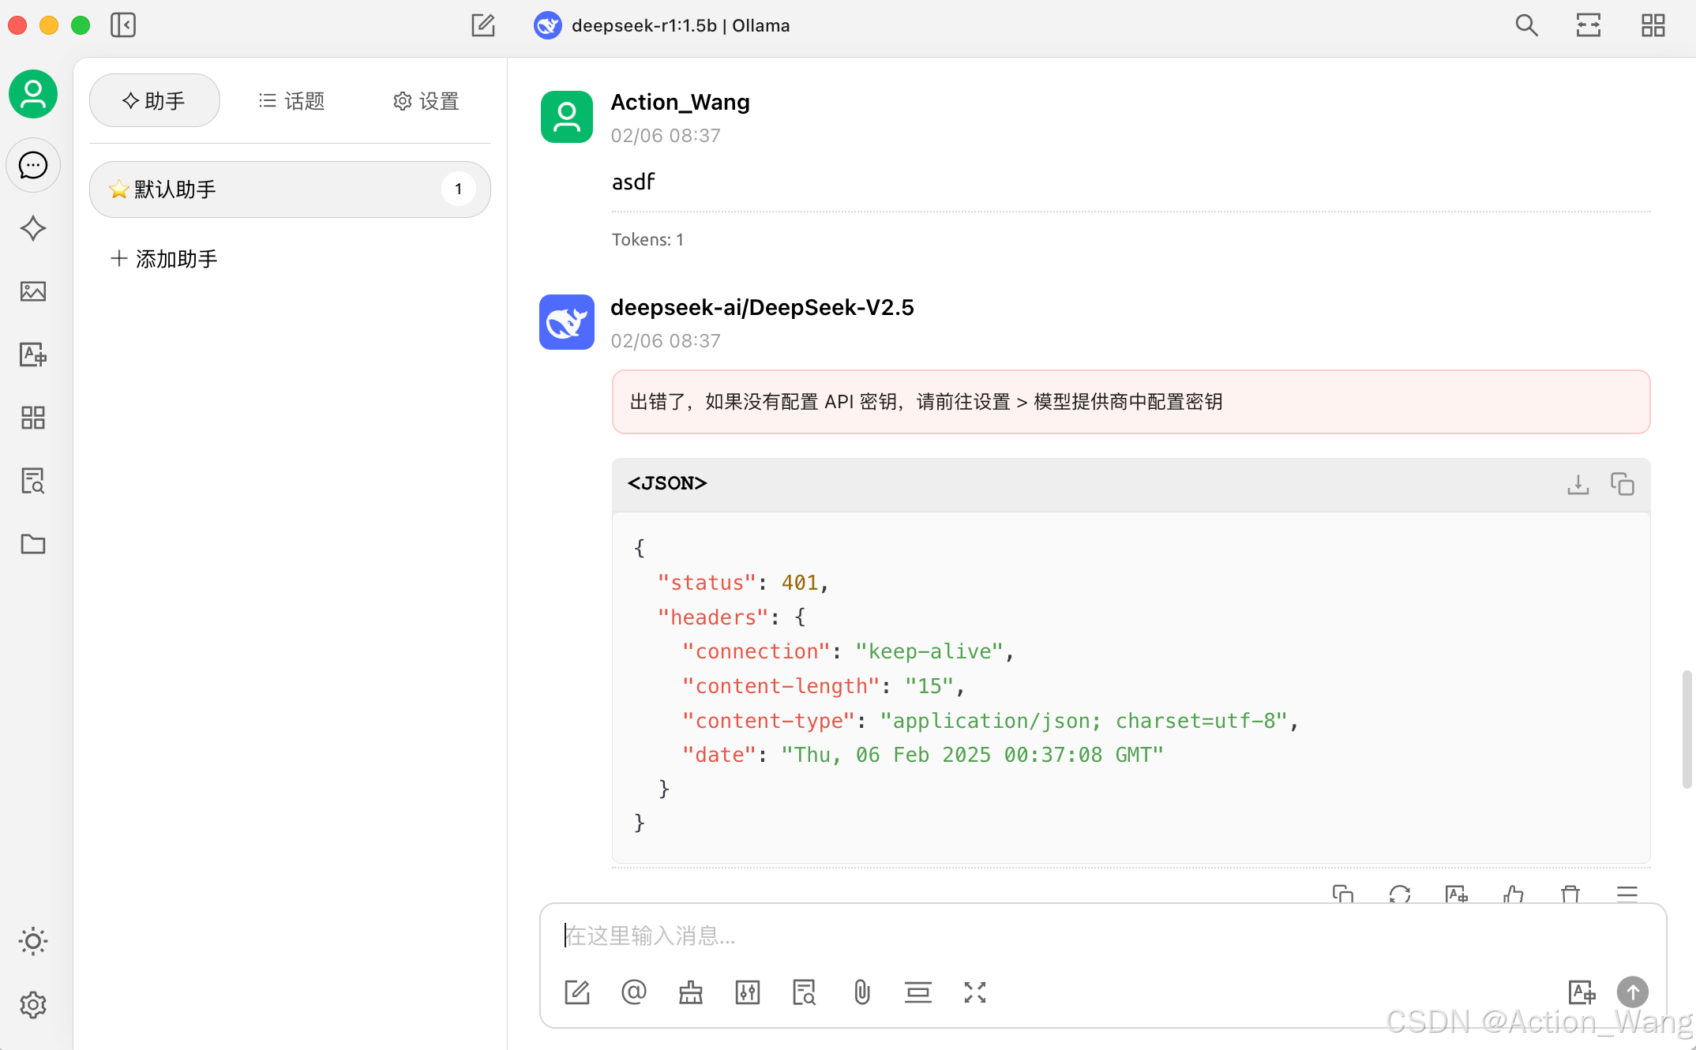Click the API key error alert message
Screen dimensions: 1696x1050
point(1131,402)
